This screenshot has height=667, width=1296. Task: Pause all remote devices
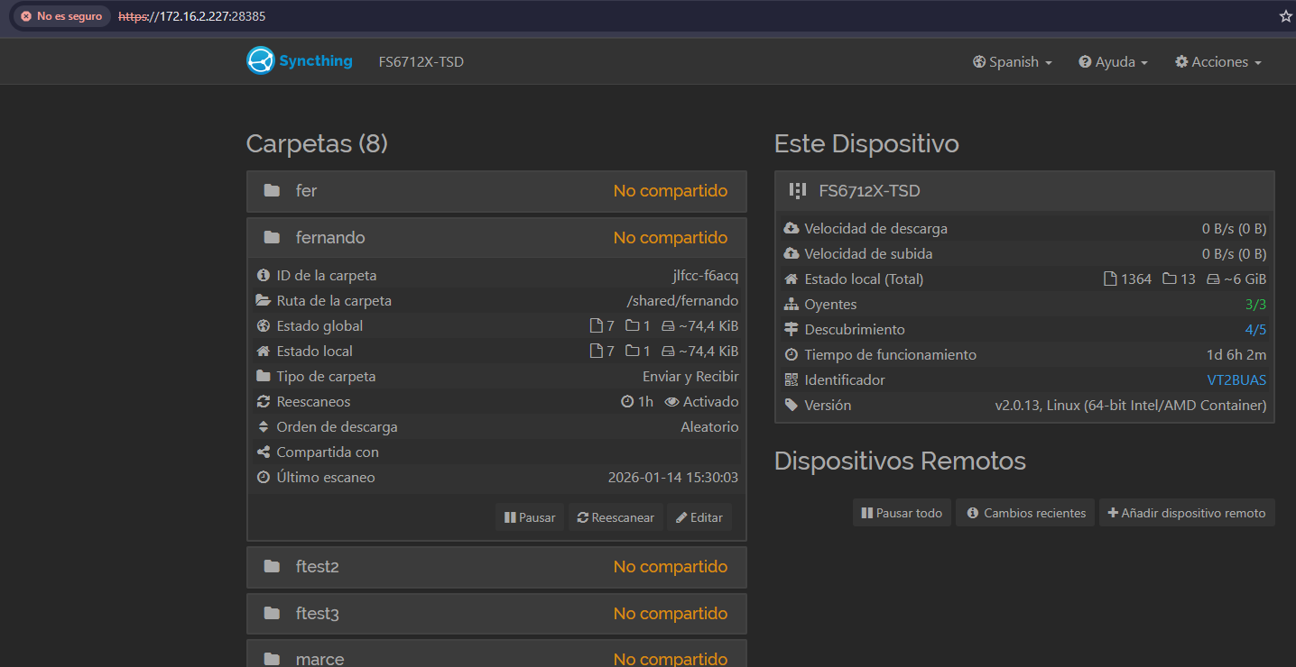click(902, 513)
